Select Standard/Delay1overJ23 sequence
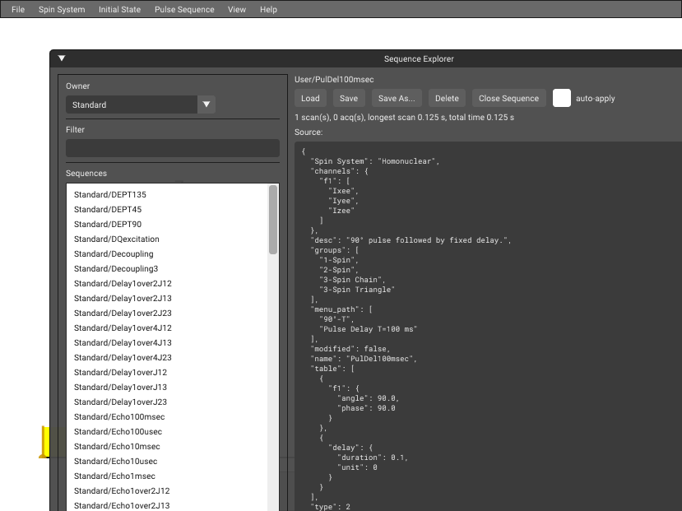682x511 pixels. (120, 402)
